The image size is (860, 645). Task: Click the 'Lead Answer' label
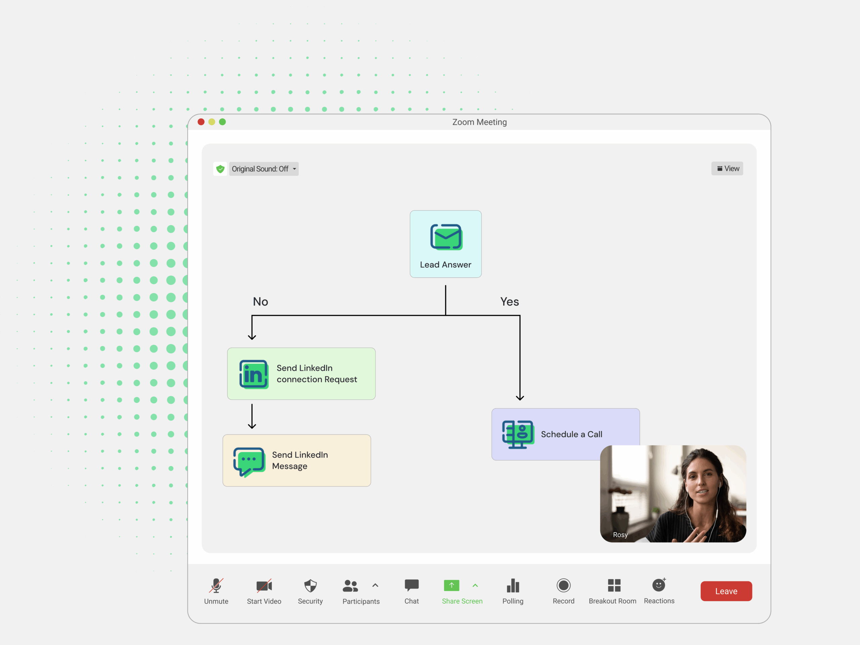tap(445, 265)
